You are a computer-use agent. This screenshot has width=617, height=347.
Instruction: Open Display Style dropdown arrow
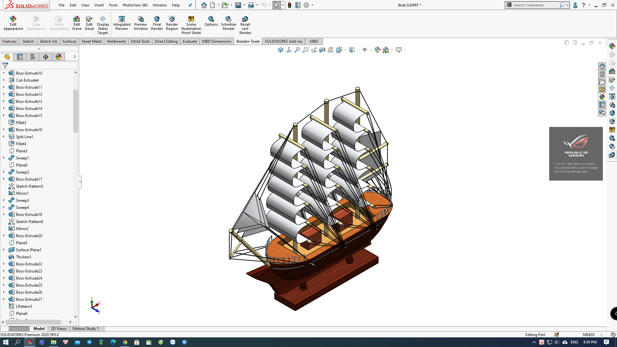pyautogui.click(x=358, y=50)
